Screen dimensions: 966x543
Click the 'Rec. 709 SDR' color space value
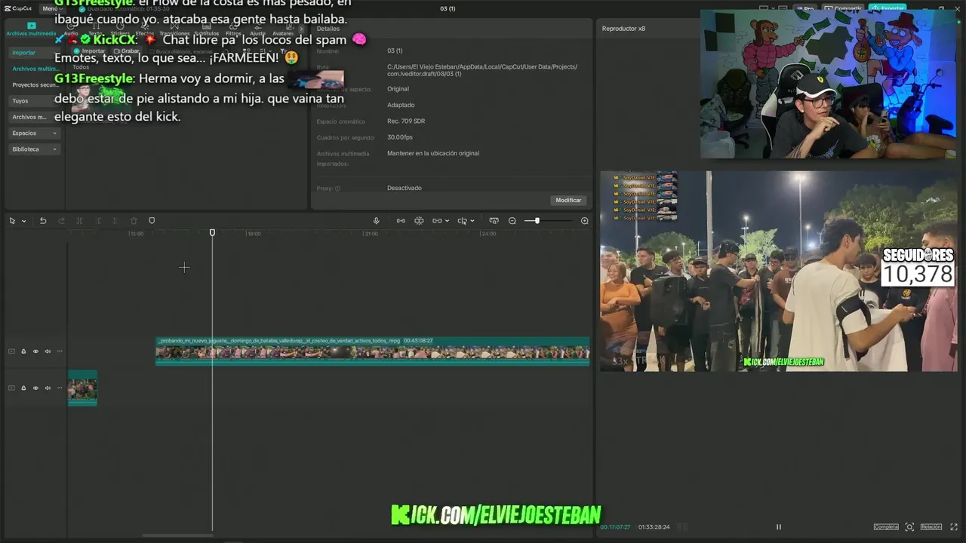point(406,121)
